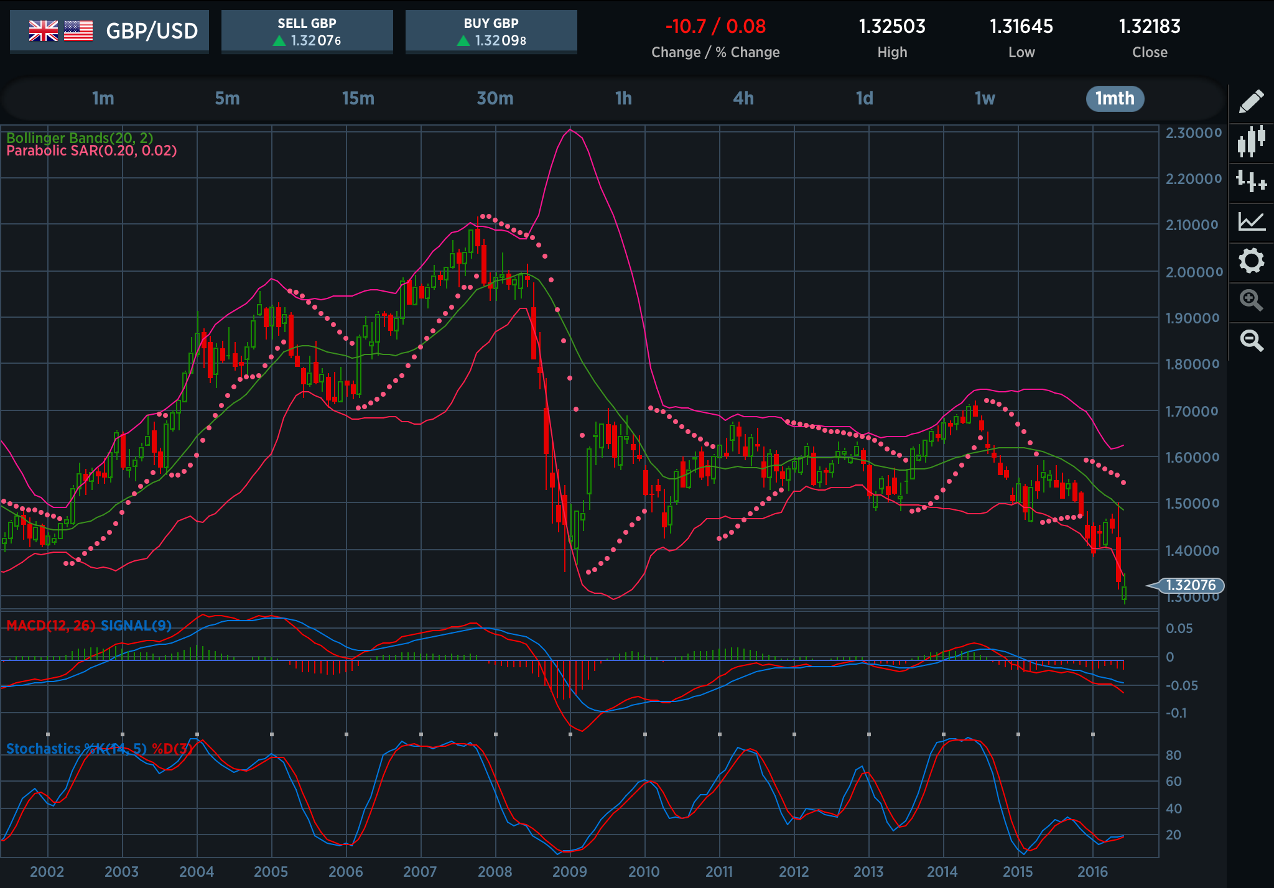Viewport: 1274px width, 888px height.
Task: Zoom in on the chart
Action: click(x=1251, y=300)
